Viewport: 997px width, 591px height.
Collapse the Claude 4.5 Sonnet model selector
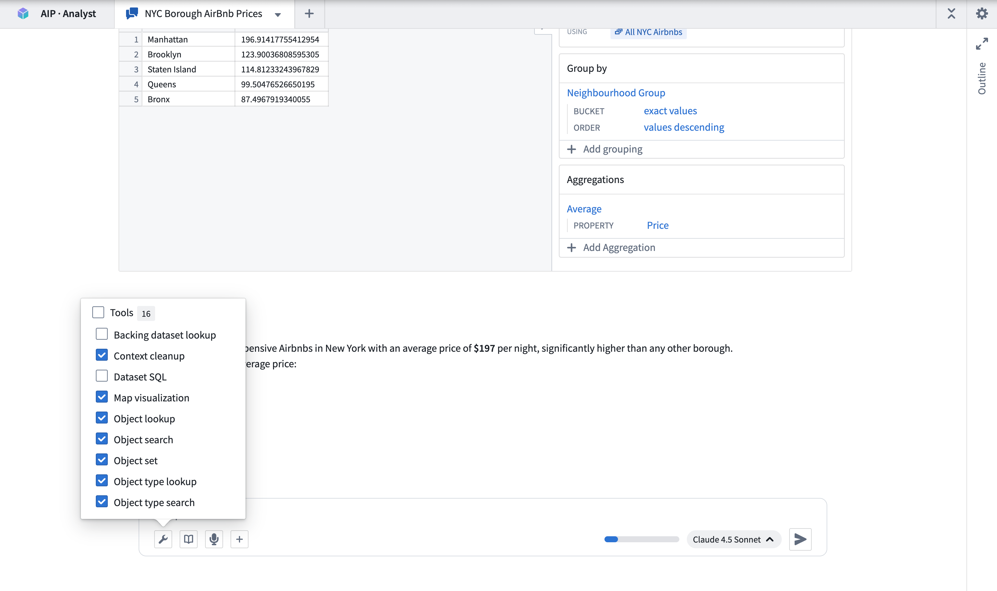tap(769, 539)
